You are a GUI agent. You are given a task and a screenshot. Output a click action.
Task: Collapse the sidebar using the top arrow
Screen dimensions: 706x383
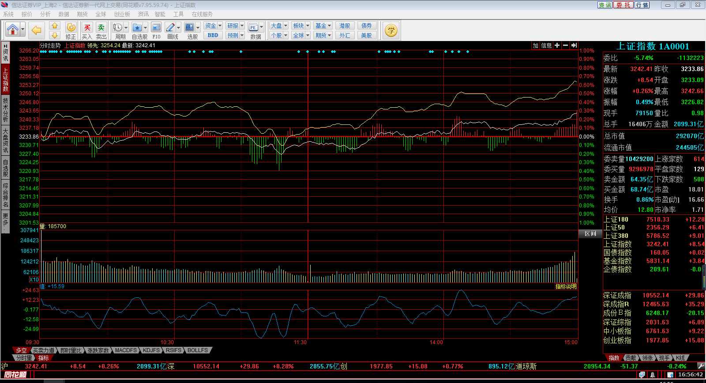tap(5, 45)
